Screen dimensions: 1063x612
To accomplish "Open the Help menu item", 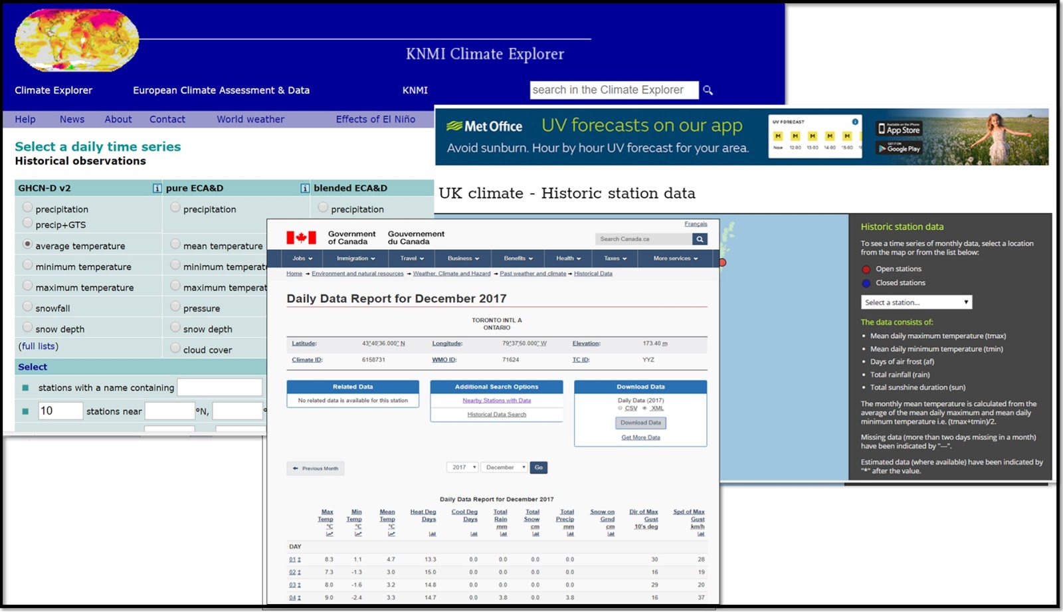I will coord(25,120).
